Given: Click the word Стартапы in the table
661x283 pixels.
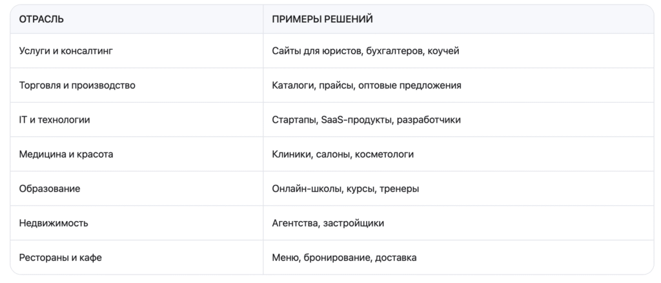Looking at the screenshot, I should tap(294, 120).
